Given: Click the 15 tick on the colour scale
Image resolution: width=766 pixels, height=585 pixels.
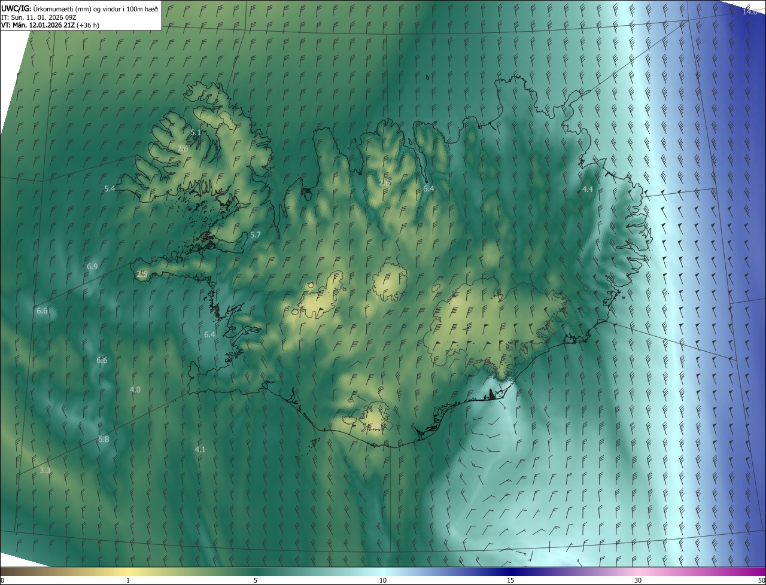Looking at the screenshot, I should [x=510, y=580].
